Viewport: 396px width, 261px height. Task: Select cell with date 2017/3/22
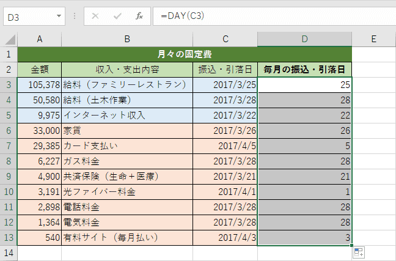226,116
